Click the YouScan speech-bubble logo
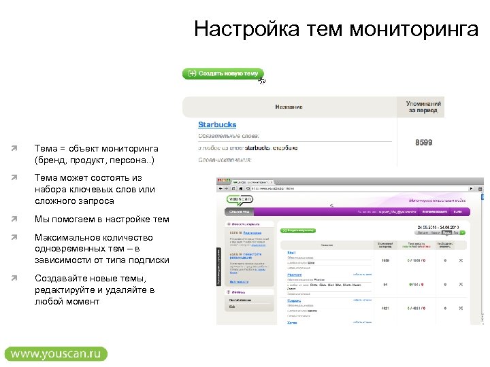490x367 pixels. pyautogui.click(x=240, y=200)
